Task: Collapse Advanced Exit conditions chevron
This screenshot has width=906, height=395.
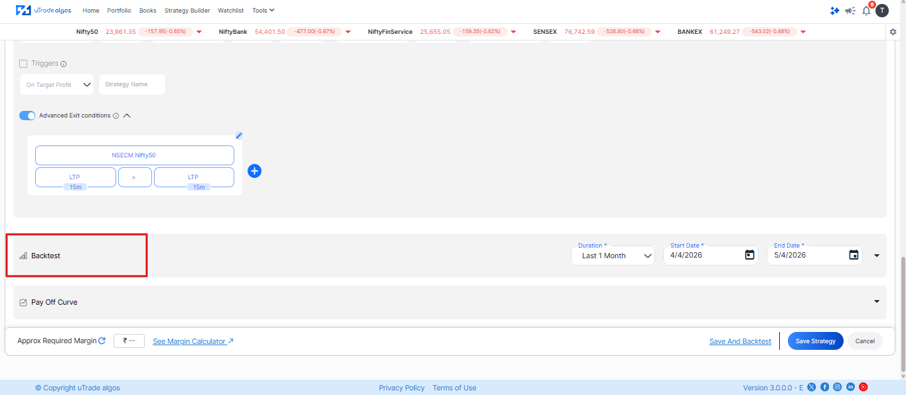Action: tap(127, 116)
